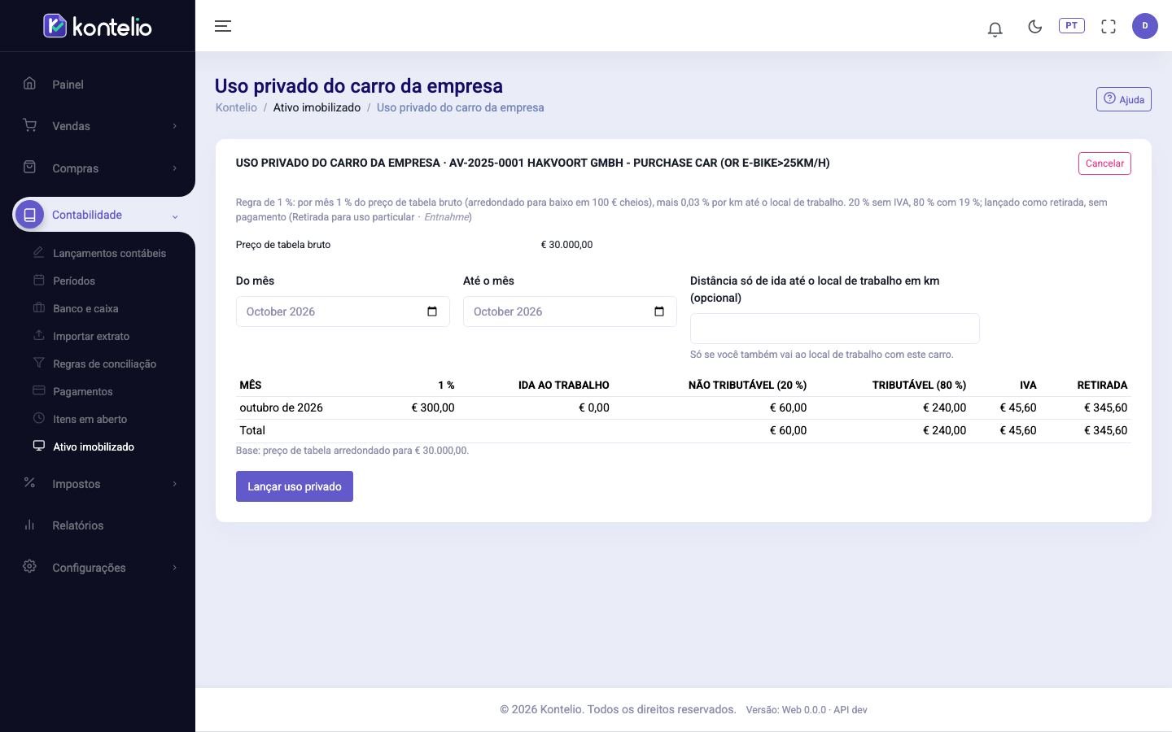This screenshot has height=732, width=1172.
Task: Expand Vendas sidebar chevron
Action: click(174, 126)
